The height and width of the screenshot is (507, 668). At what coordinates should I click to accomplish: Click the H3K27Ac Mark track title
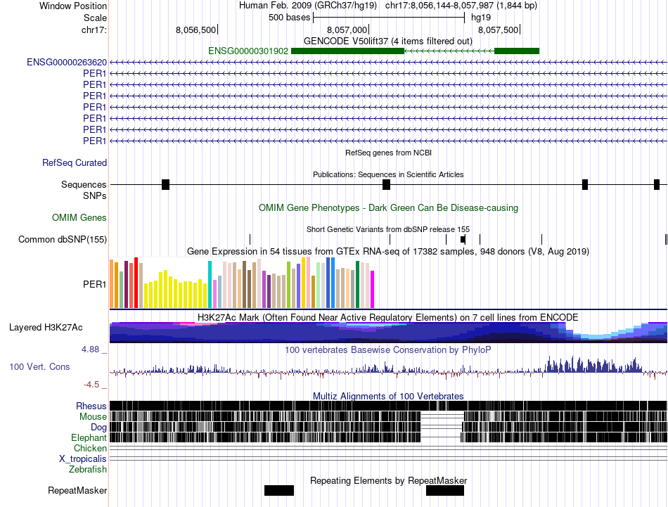coord(387,317)
